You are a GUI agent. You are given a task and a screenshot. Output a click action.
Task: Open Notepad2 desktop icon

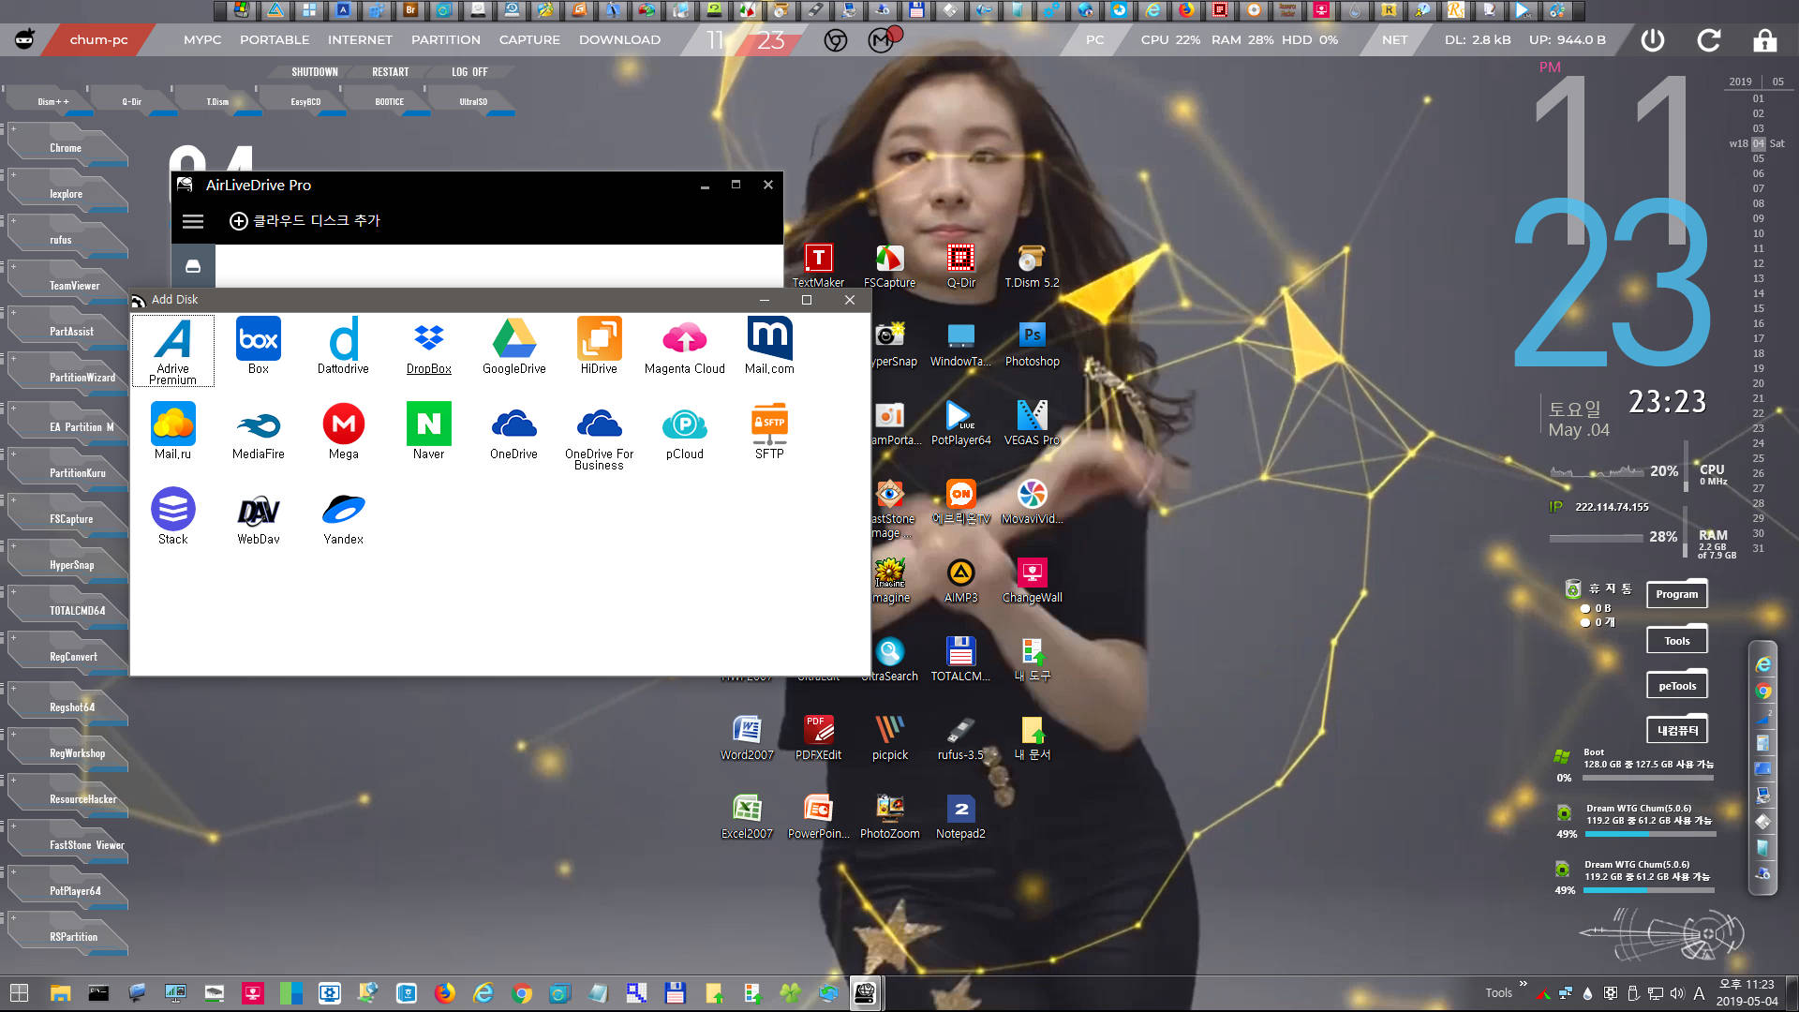click(960, 816)
